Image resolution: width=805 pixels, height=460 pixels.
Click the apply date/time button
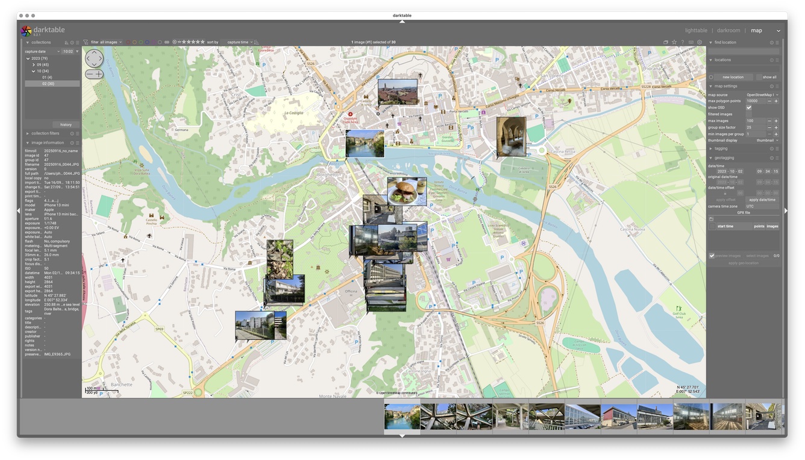(x=762, y=200)
